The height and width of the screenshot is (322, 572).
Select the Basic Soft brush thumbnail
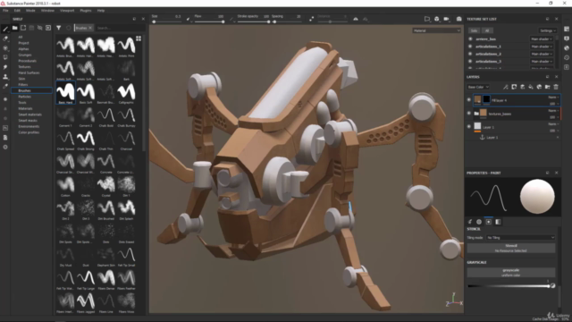click(86, 93)
